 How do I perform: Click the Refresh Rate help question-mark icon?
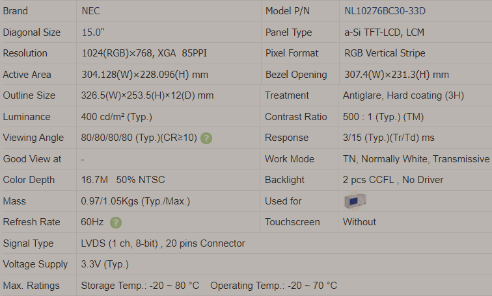tap(116, 223)
